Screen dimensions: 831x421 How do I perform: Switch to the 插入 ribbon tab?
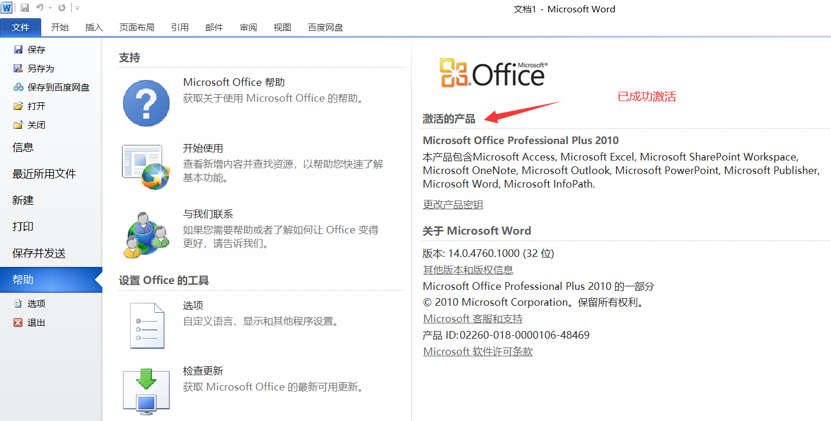[94, 27]
